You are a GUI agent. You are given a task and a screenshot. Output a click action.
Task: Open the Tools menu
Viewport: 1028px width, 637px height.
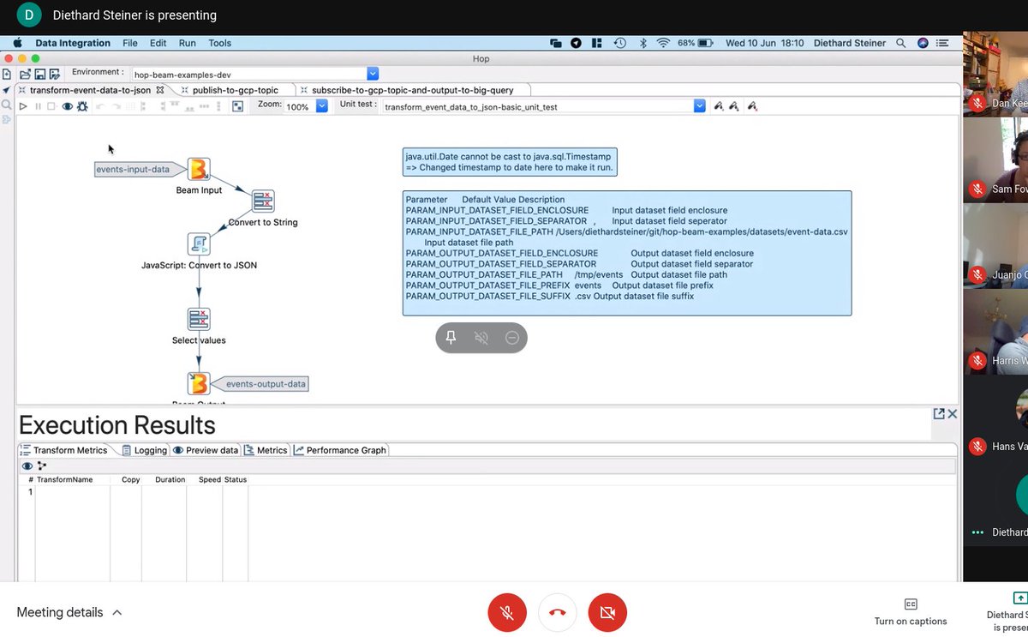click(220, 43)
